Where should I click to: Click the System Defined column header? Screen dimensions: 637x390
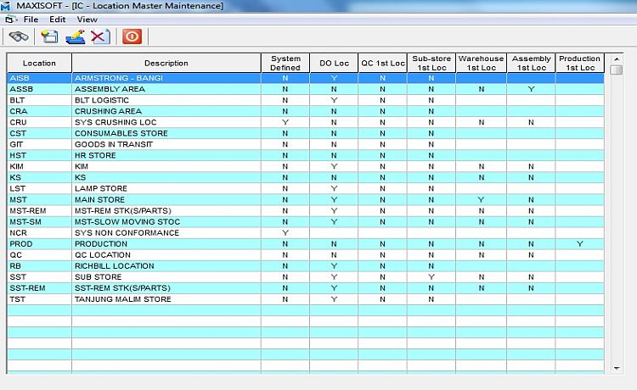(x=285, y=63)
